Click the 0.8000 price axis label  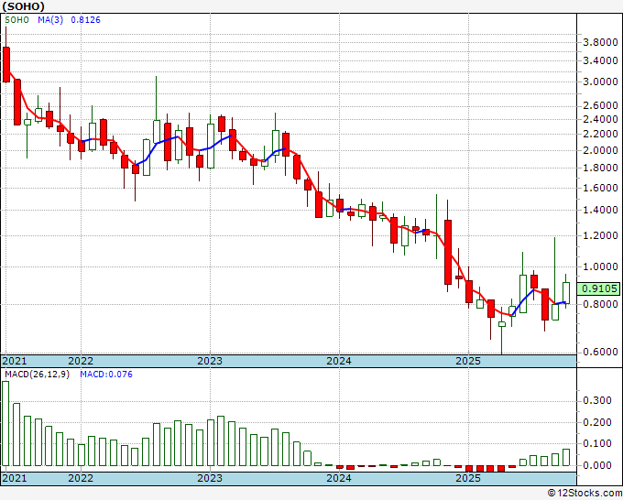point(600,305)
